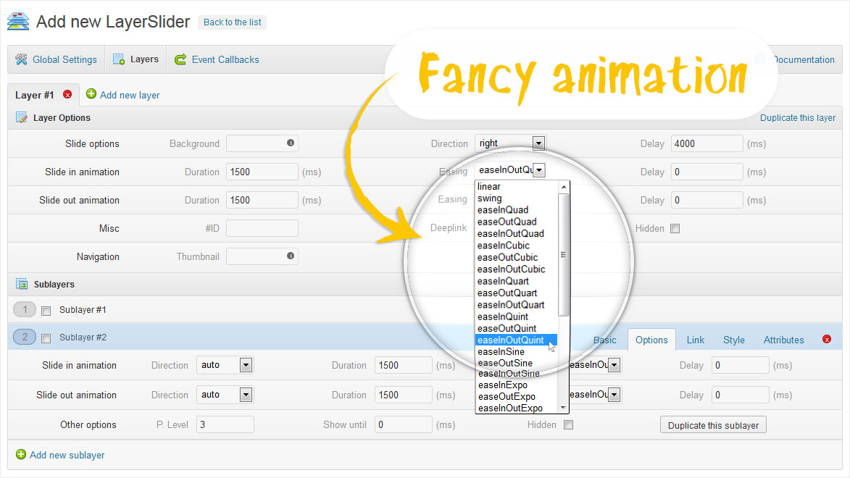Open the Direction dropdown showing right

click(510, 143)
